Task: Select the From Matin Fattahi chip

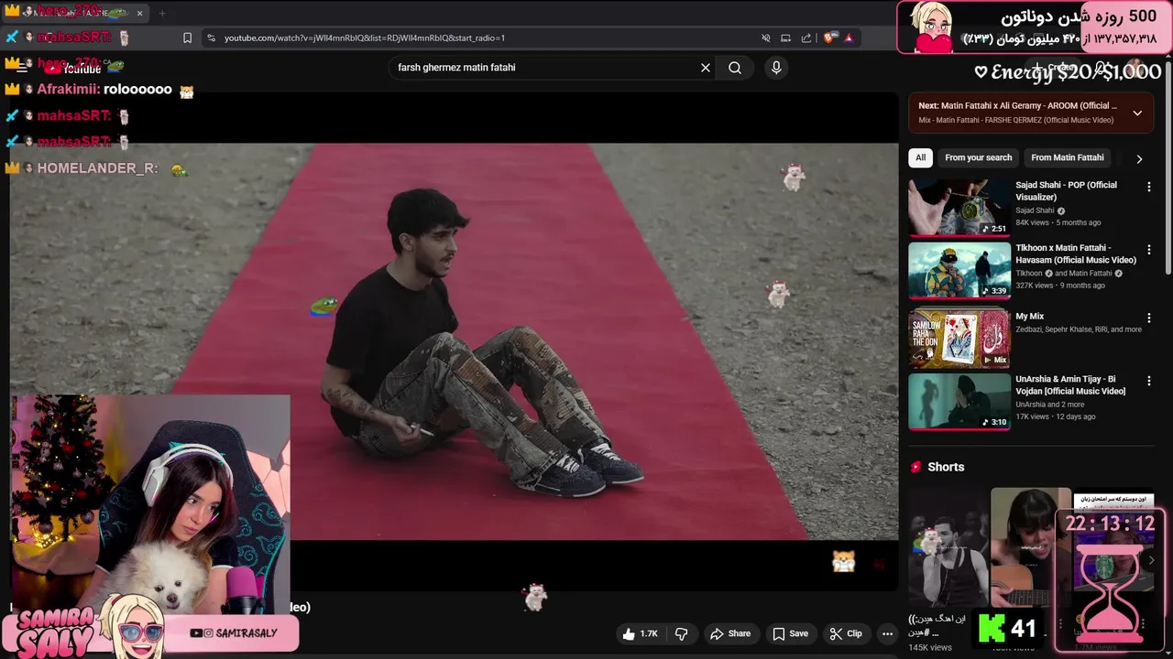Action: [x=1068, y=157]
